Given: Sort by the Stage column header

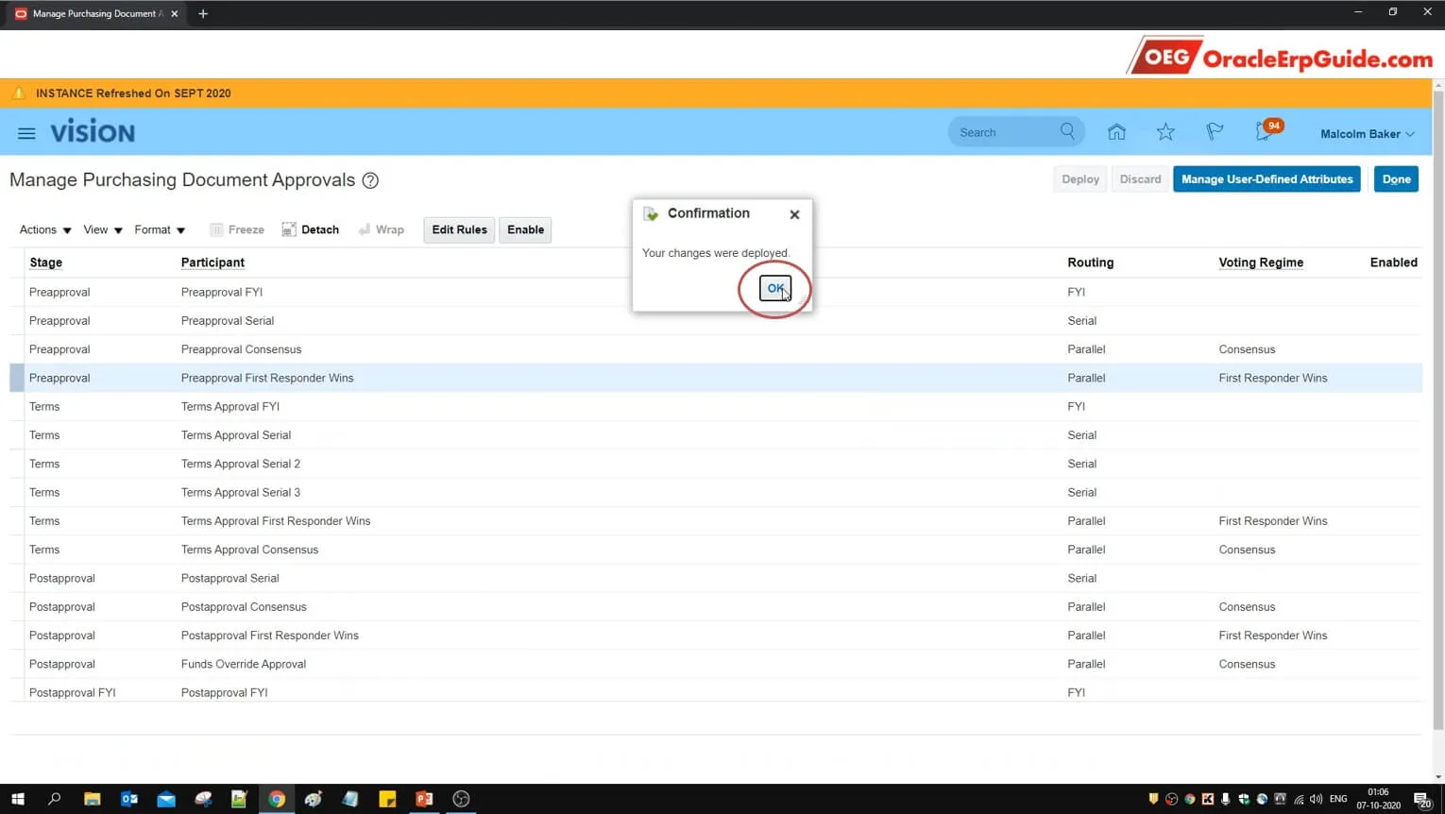Looking at the screenshot, I should pyautogui.click(x=45, y=263).
